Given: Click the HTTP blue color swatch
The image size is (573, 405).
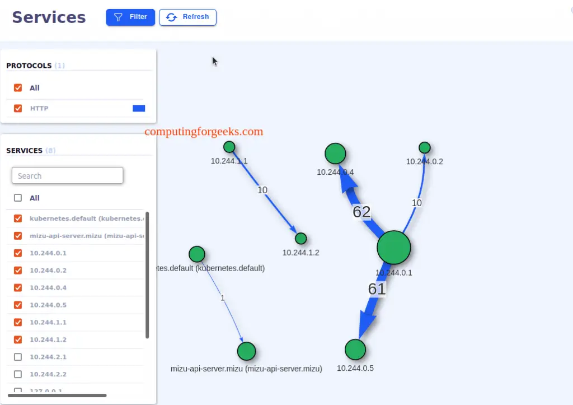Looking at the screenshot, I should point(139,108).
